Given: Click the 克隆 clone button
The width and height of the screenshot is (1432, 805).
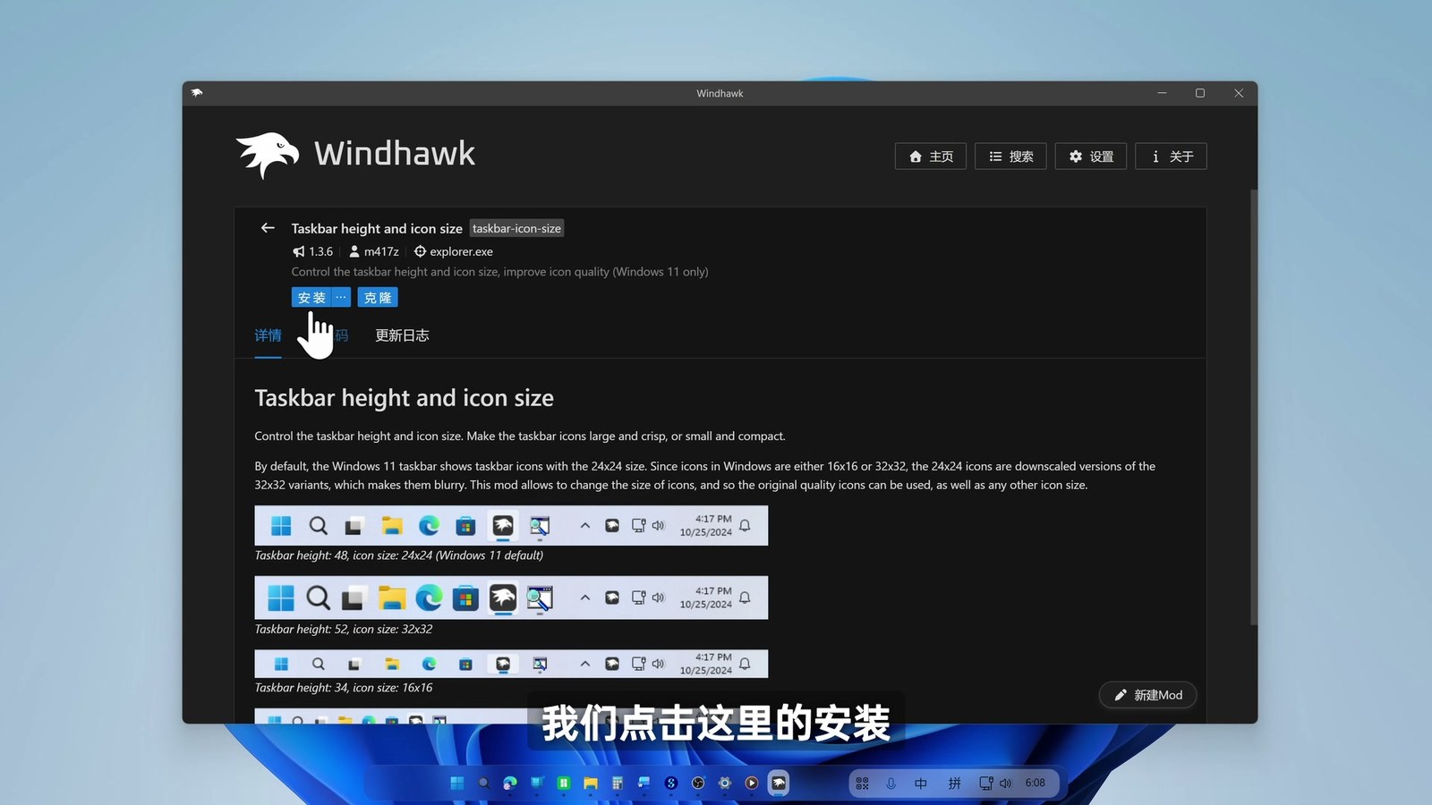Looking at the screenshot, I should 378,297.
